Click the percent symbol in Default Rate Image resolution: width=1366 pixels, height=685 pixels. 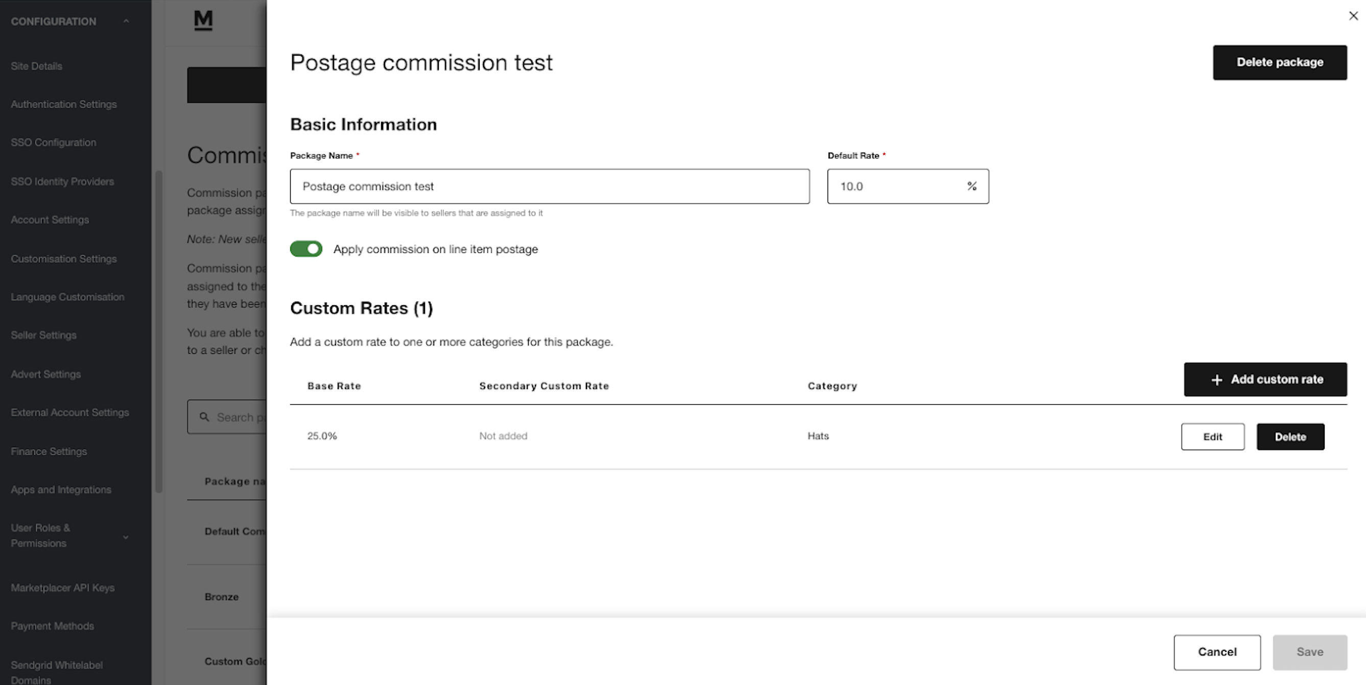coord(972,186)
